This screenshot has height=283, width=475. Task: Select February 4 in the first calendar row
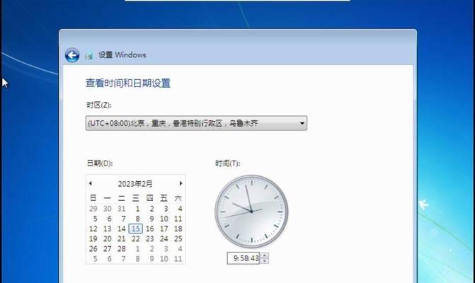coord(180,209)
